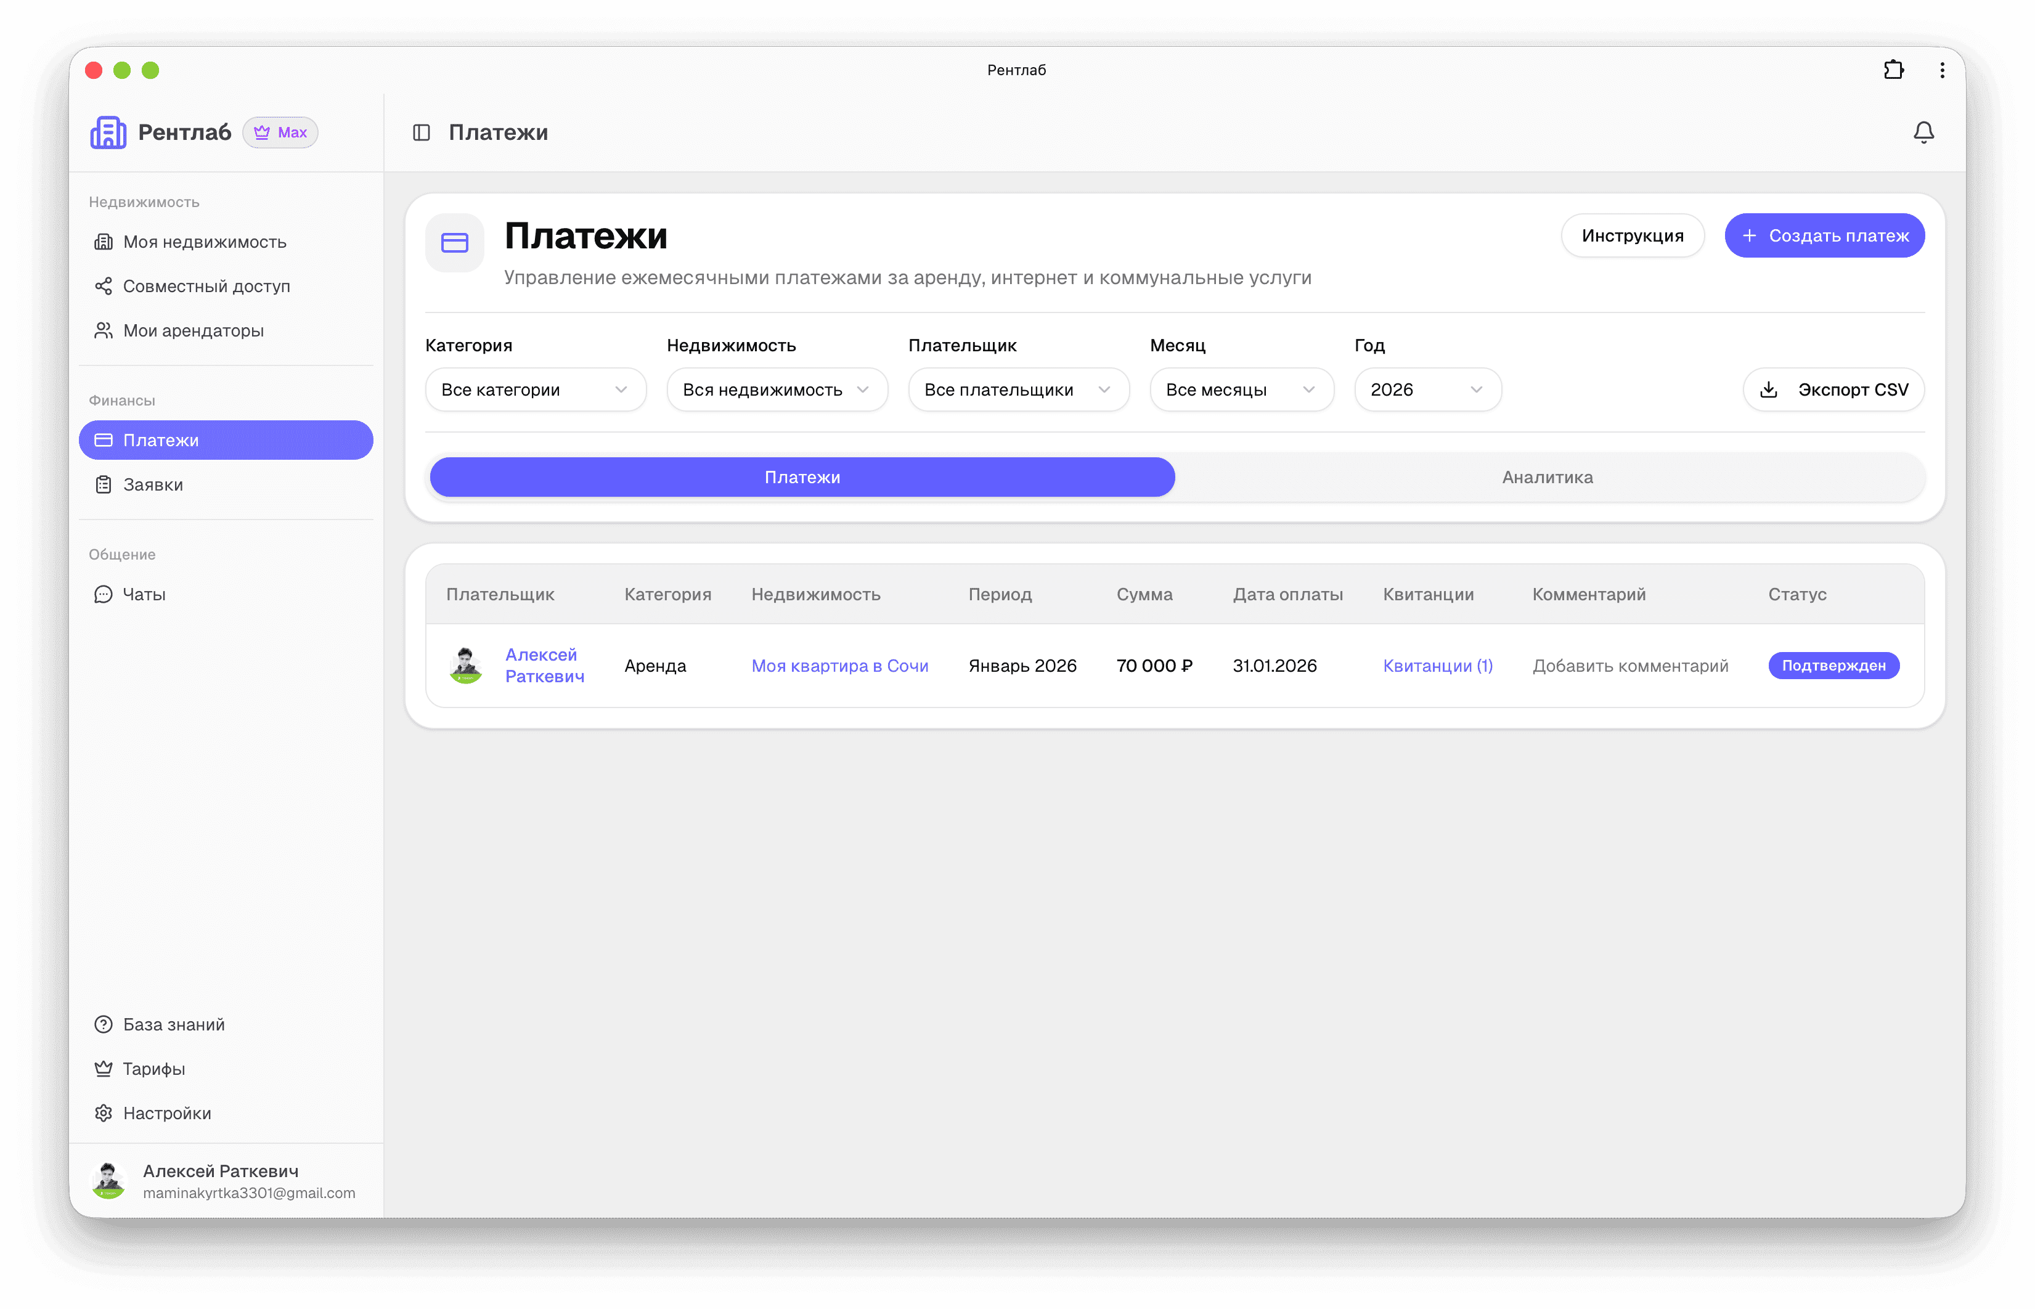Image resolution: width=2035 pixels, height=1309 pixels.
Task: Click the Экспорт CSV button
Action: pyautogui.click(x=1833, y=389)
